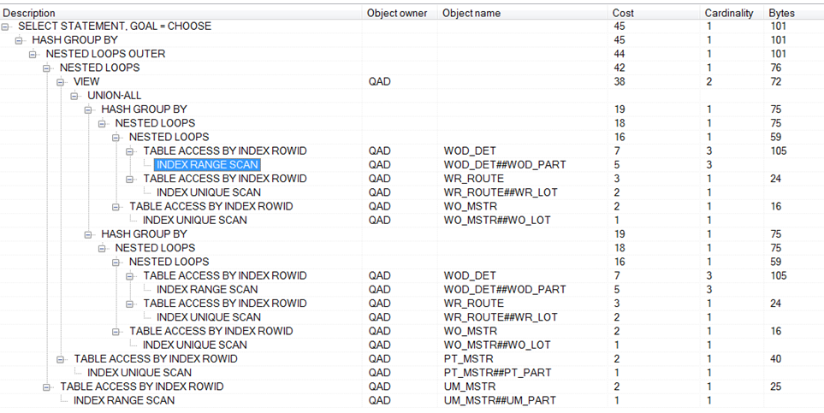Click the PT_MSTR object name cell
Viewport: 824px width, 413px height.
click(x=467, y=359)
